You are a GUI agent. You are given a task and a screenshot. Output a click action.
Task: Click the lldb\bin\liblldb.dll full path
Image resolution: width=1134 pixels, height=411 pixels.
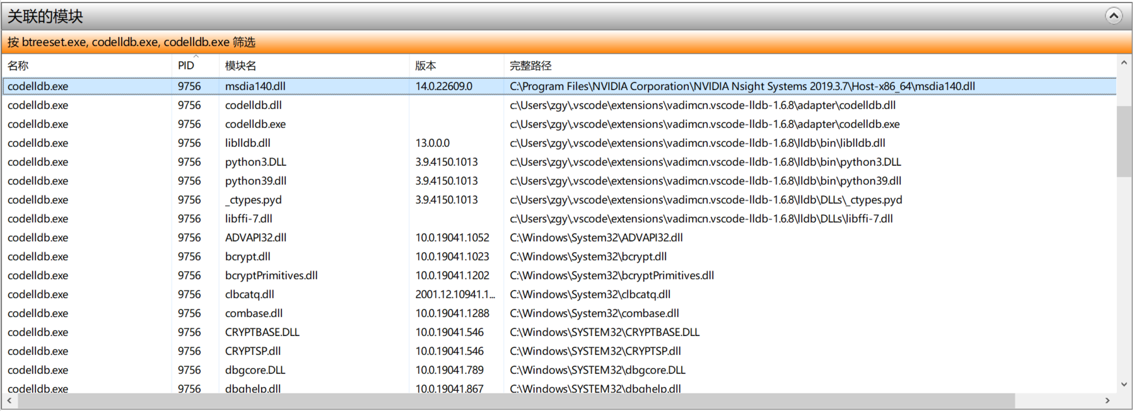(x=698, y=143)
